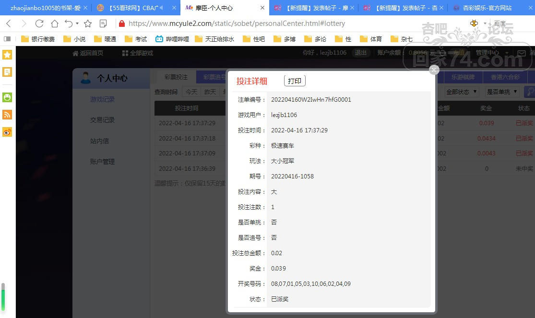Filter records by 昨天
Image resolution: width=535 pixels, height=318 pixels.
point(210,92)
